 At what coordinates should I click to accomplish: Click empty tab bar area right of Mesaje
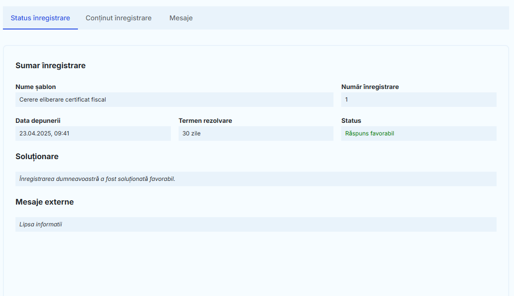(348, 18)
